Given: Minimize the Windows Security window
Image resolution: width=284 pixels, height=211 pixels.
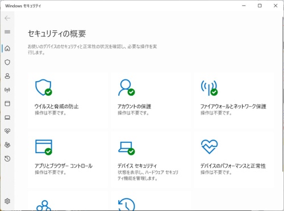Looking at the screenshot, I should click(x=244, y=6).
